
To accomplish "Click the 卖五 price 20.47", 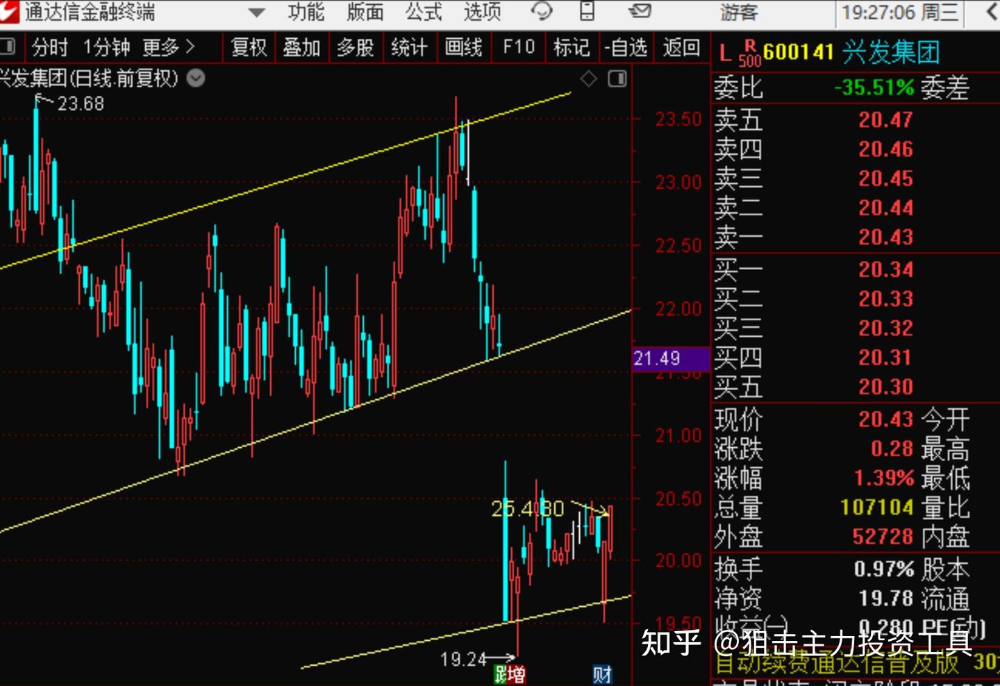I will 886,120.
